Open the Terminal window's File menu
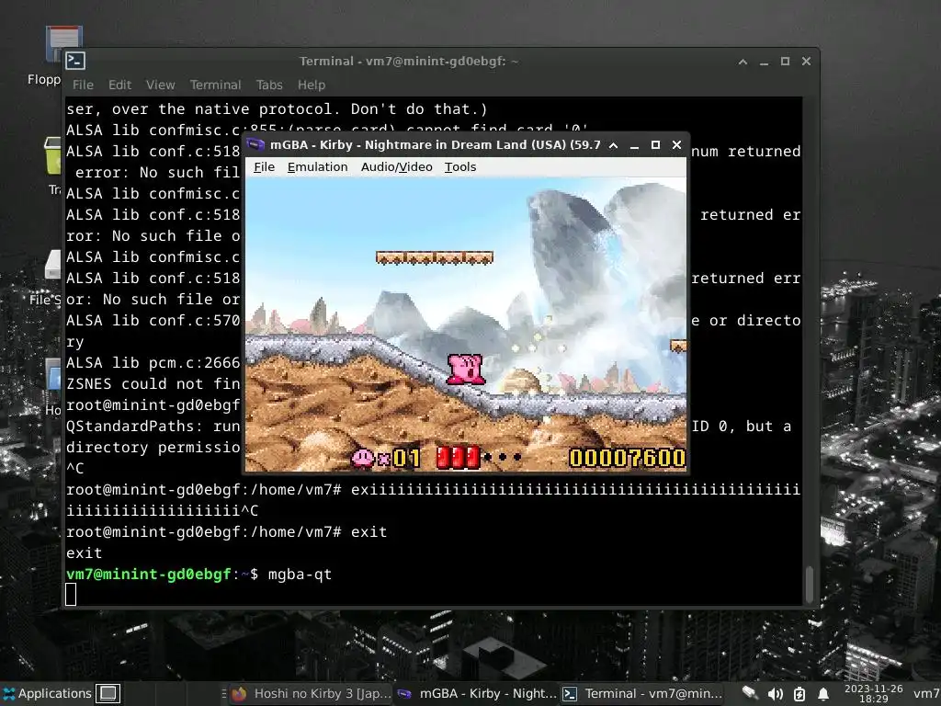Viewport: 941px width, 706px height. click(x=83, y=85)
